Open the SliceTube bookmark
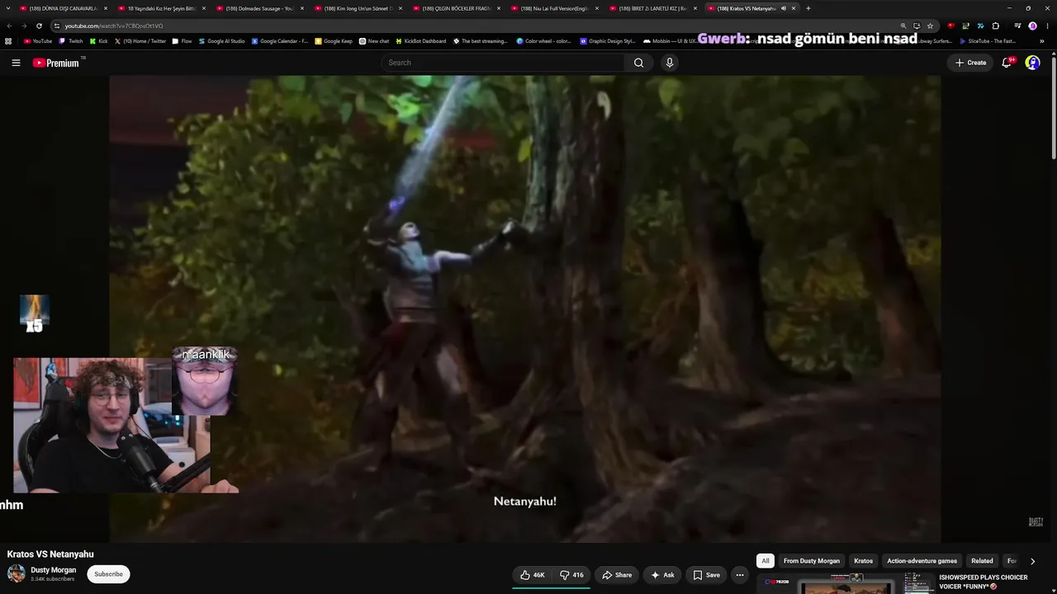Screen dimensions: 1057x594 [988, 40]
